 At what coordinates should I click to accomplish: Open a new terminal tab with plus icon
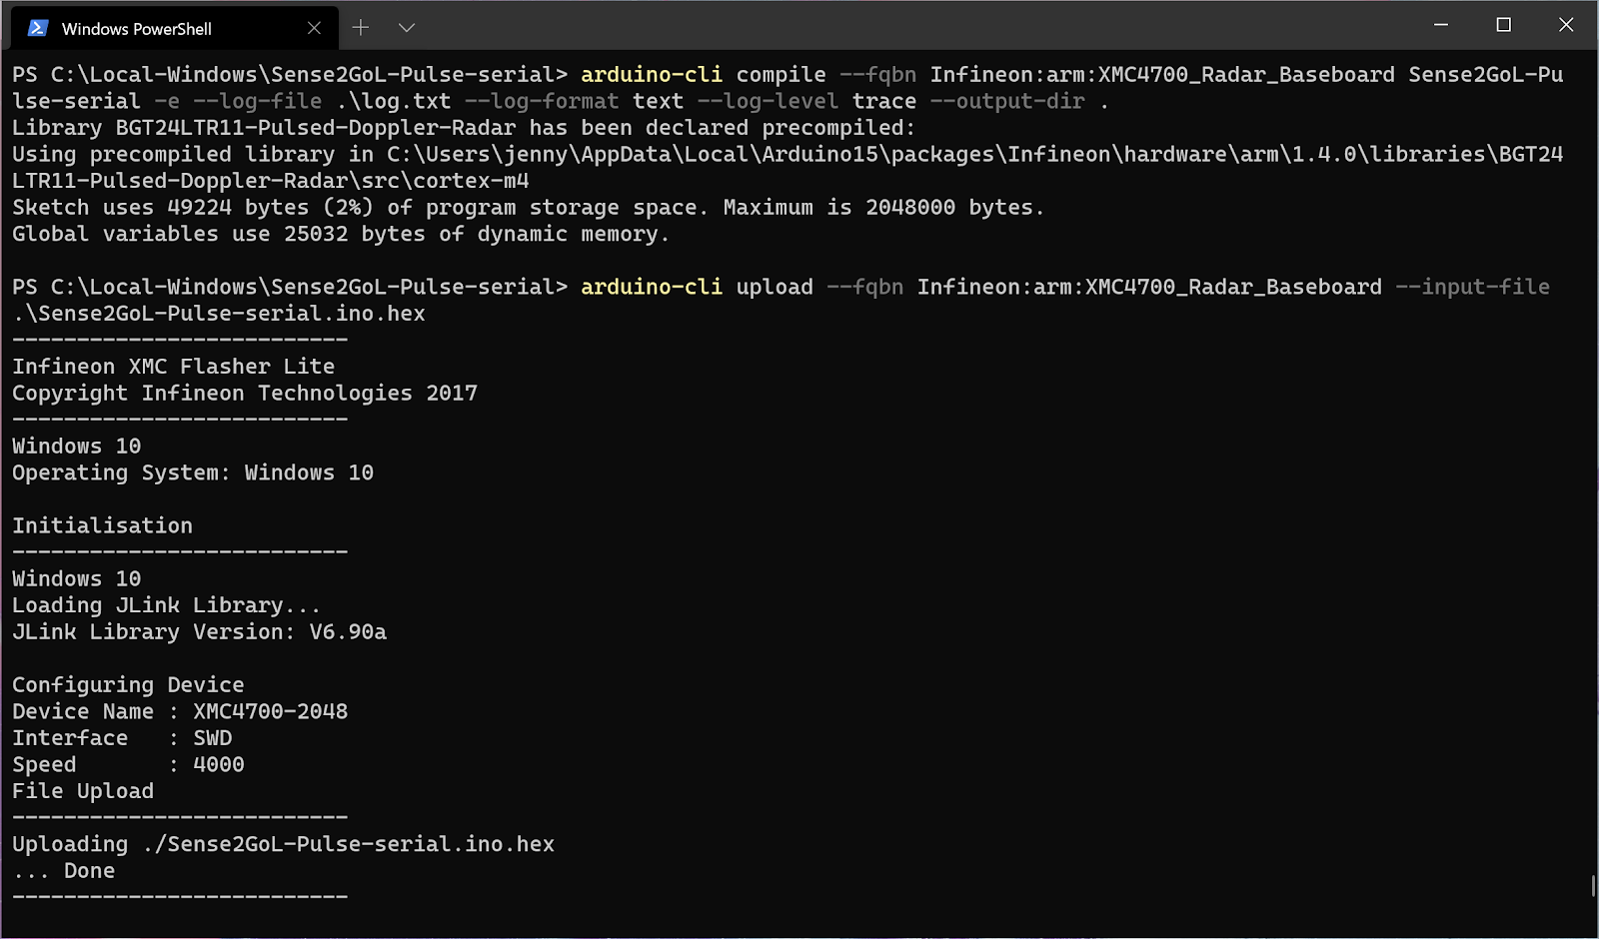tap(361, 28)
